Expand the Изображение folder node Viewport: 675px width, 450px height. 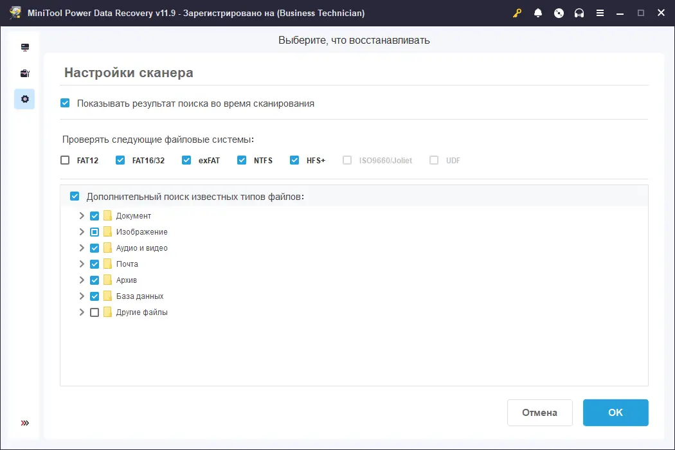coord(82,231)
